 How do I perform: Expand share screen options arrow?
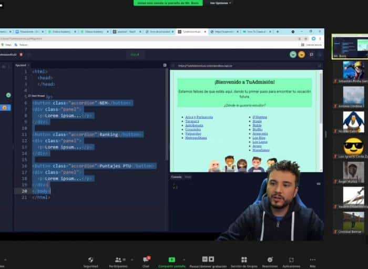coord(184,260)
